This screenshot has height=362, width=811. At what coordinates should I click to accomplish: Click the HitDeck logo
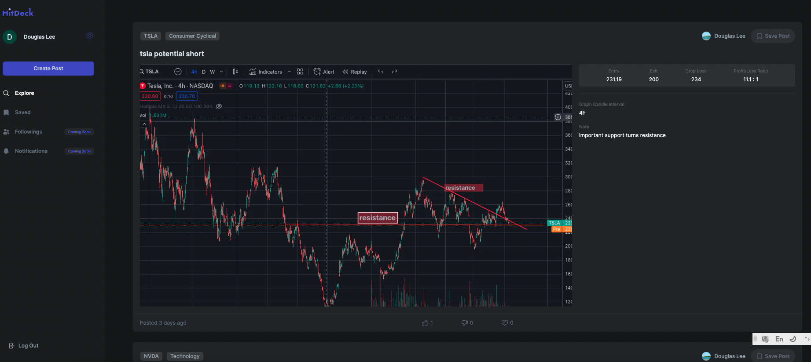tap(18, 13)
